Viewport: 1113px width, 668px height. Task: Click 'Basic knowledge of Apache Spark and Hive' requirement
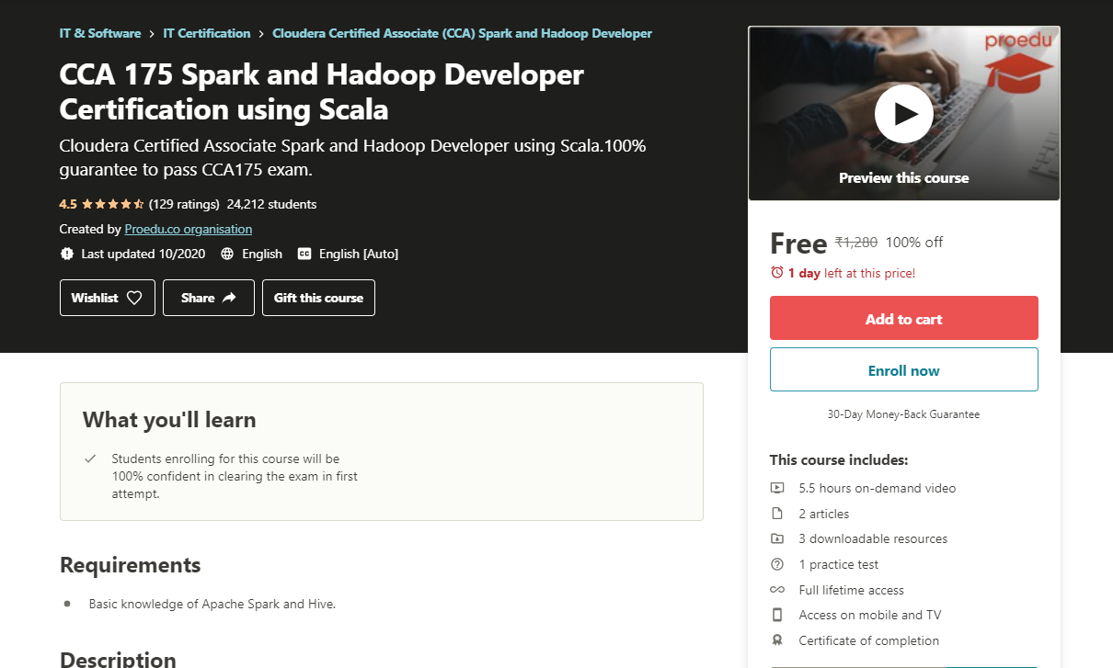pyautogui.click(x=212, y=604)
